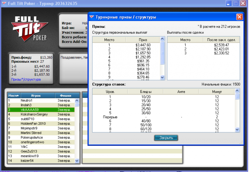Select player GeeZuS13 row

point(41,151)
